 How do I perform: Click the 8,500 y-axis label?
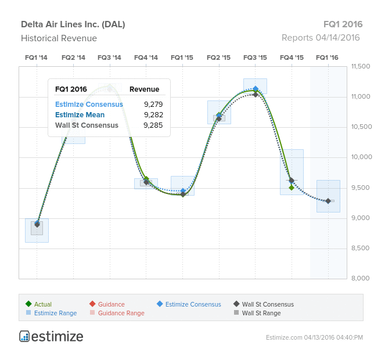click(x=360, y=249)
